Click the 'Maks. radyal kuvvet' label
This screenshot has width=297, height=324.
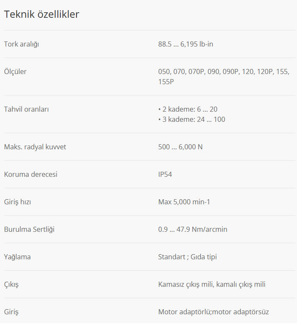point(35,147)
